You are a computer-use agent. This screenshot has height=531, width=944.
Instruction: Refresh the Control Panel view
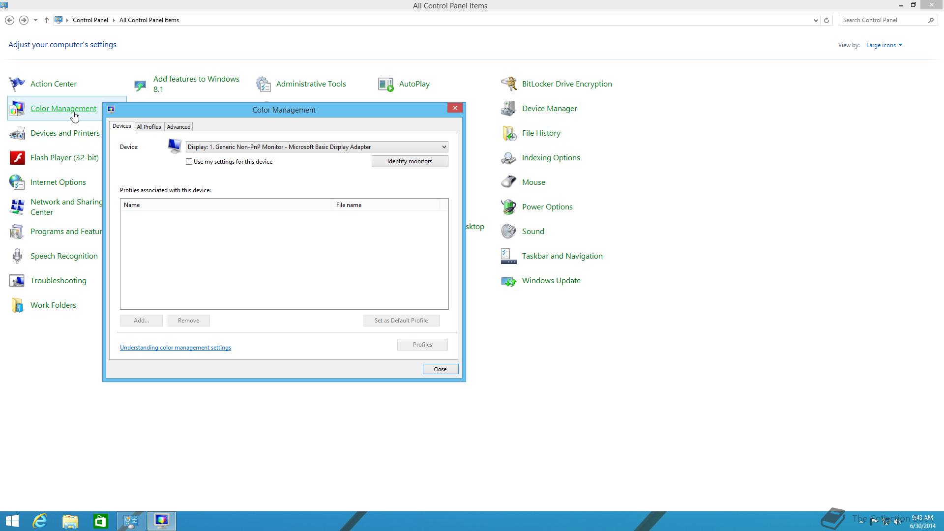click(x=826, y=20)
